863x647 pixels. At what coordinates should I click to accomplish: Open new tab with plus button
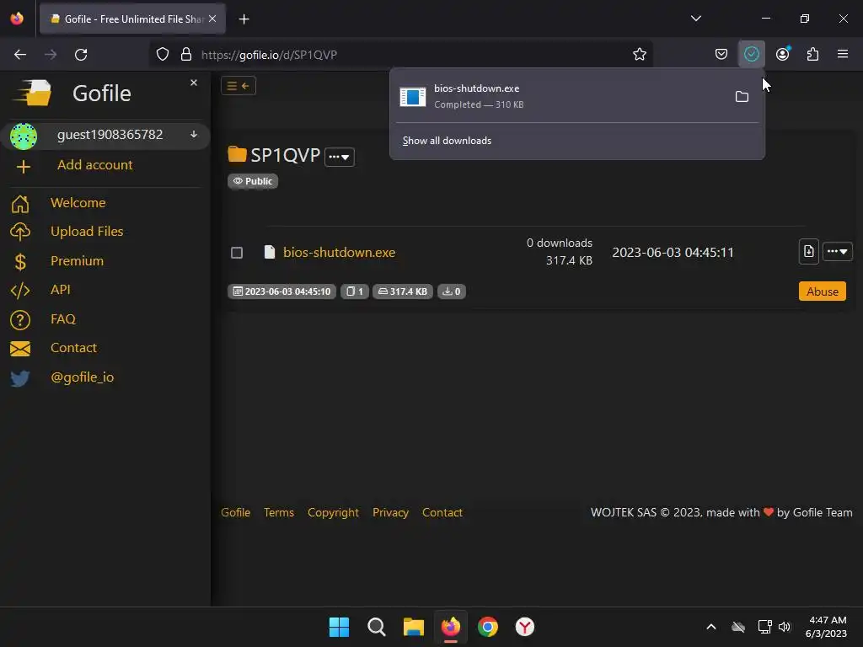[244, 19]
